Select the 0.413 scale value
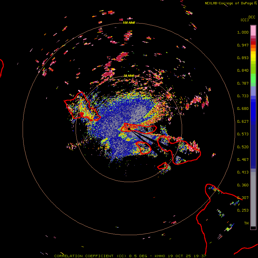The height and width of the screenshot is (258, 258). (243, 172)
